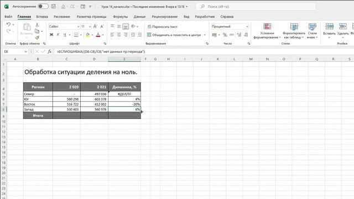Viewport: 354px width, 199px height.
Task: Click the Undo arrow icon
Action: 8,24
